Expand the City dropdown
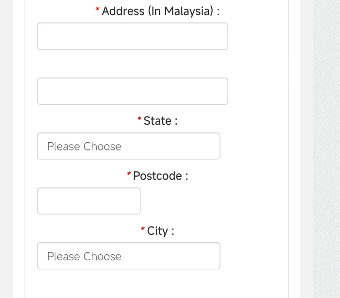The image size is (340, 298). [x=128, y=256]
